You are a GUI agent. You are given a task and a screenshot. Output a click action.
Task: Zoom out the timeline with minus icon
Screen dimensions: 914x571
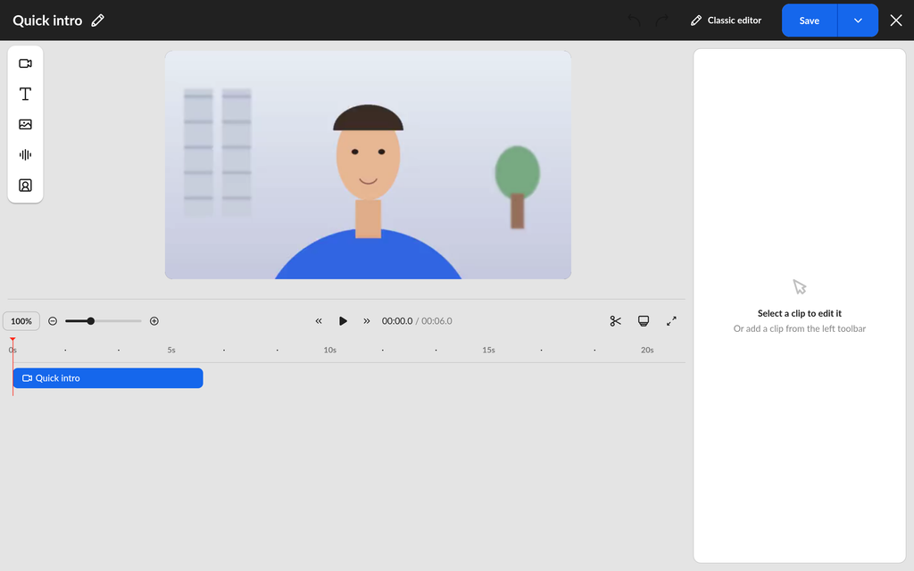(53, 321)
